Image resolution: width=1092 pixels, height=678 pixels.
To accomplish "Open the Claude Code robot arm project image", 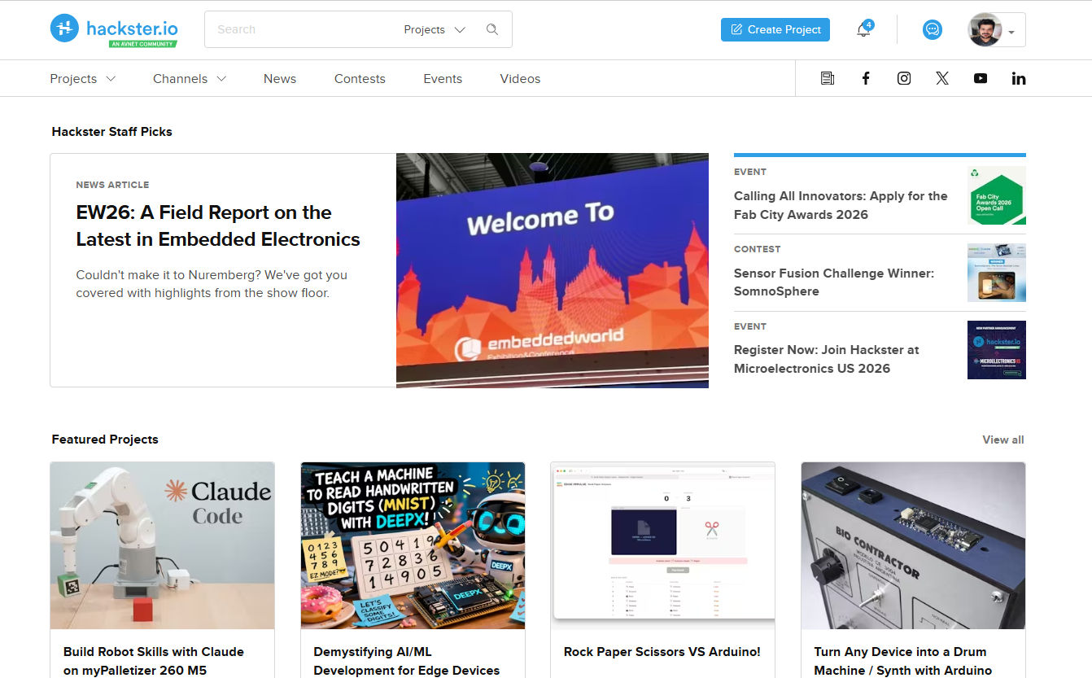I will pyautogui.click(x=163, y=545).
